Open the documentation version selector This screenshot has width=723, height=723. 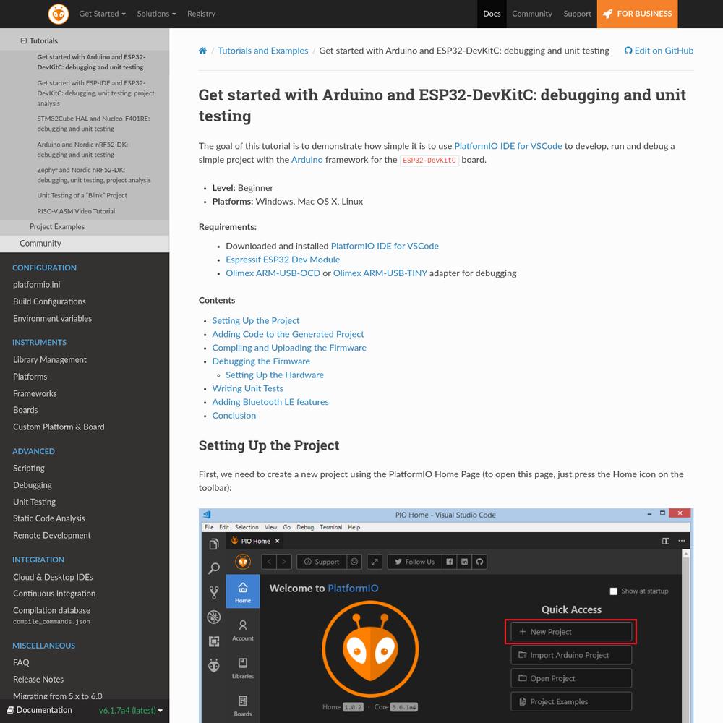click(131, 710)
